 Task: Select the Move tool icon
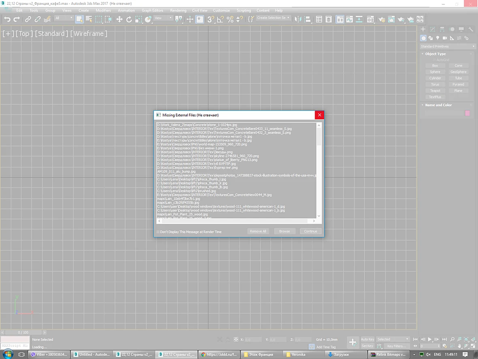click(x=119, y=19)
